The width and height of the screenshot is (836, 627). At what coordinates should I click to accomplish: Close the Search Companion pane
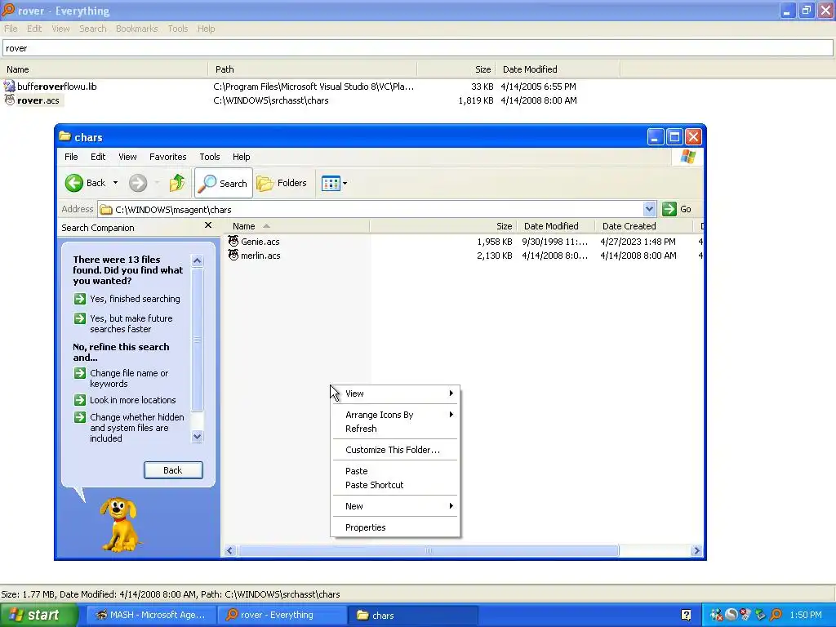(x=208, y=225)
